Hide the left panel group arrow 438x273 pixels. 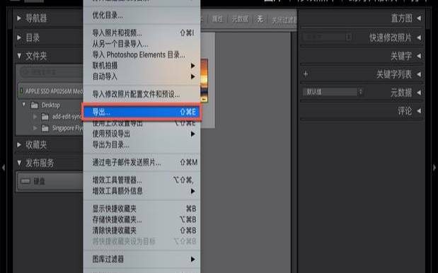coord(4,168)
